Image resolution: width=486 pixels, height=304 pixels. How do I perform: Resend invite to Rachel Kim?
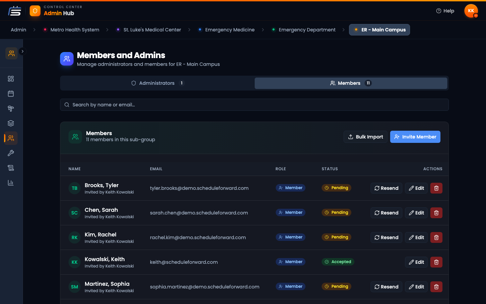386,237
